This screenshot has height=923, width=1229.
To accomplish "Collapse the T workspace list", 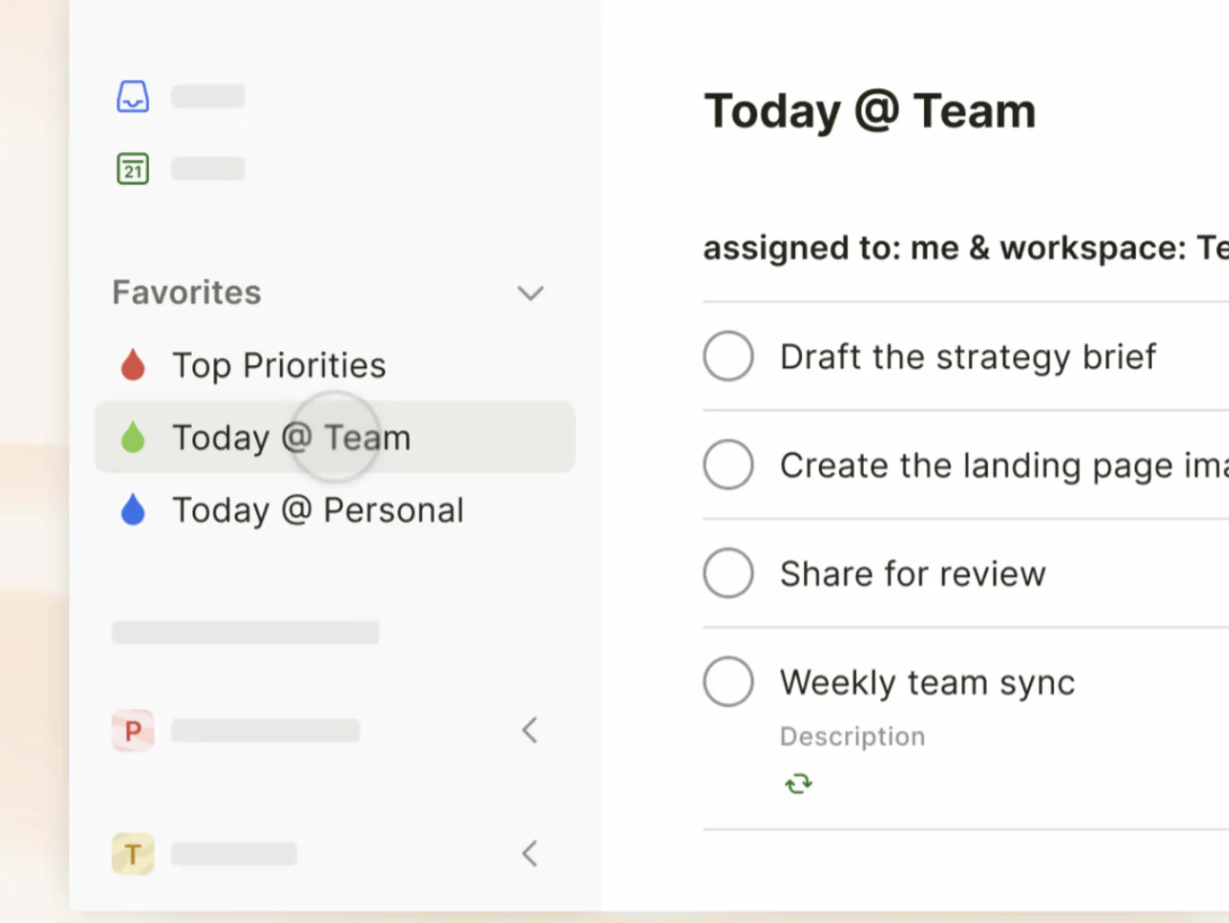I will pyautogui.click(x=529, y=853).
